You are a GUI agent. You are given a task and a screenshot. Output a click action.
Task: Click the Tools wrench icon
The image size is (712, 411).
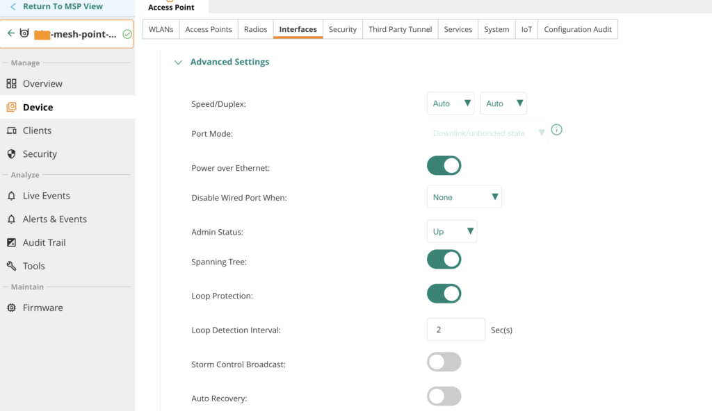pos(11,266)
